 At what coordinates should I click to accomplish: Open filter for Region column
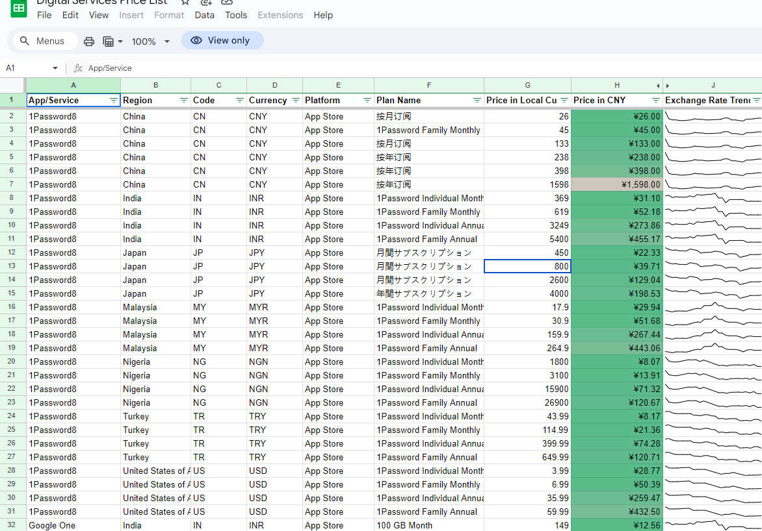pyautogui.click(x=184, y=100)
